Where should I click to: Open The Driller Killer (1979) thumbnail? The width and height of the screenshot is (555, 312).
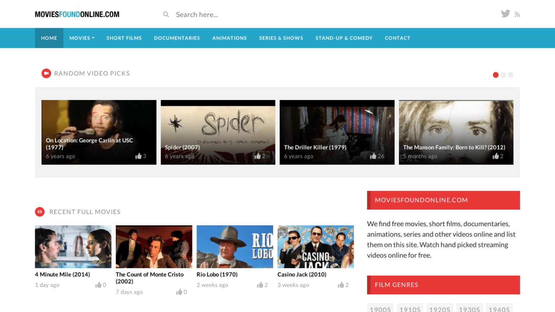tap(337, 132)
